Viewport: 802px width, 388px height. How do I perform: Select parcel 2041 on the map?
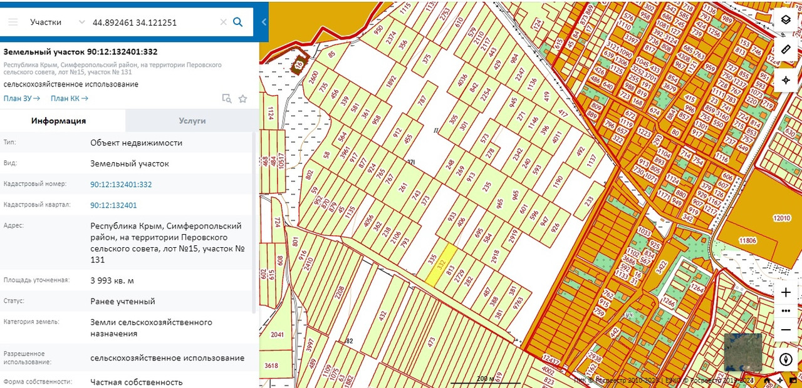[x=278, y=335]
